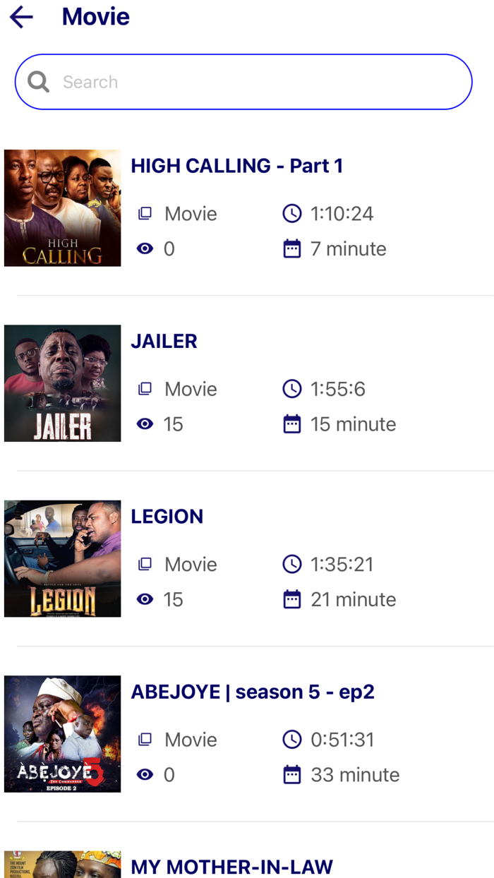The height and width of the screenshot is (878, 494).
Task: Toggle the eye icon for LEGION views
Action: [x=145, y=599]
